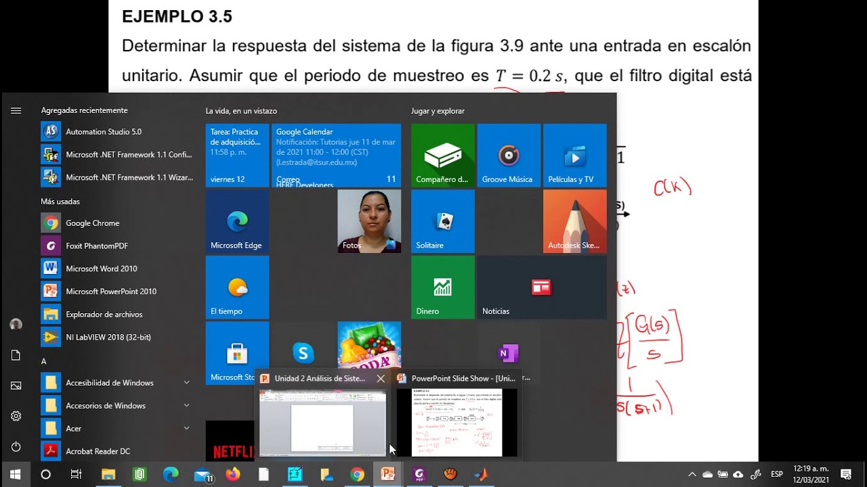Image resolution: width=867 pixels, height=487 pixels.
Task: Click the "La vida, en un vistazo" group title
Action: click(241, 111)
